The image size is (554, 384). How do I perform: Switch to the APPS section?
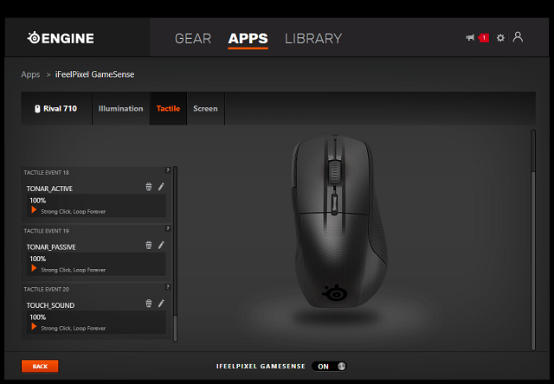tap(248, 38)
